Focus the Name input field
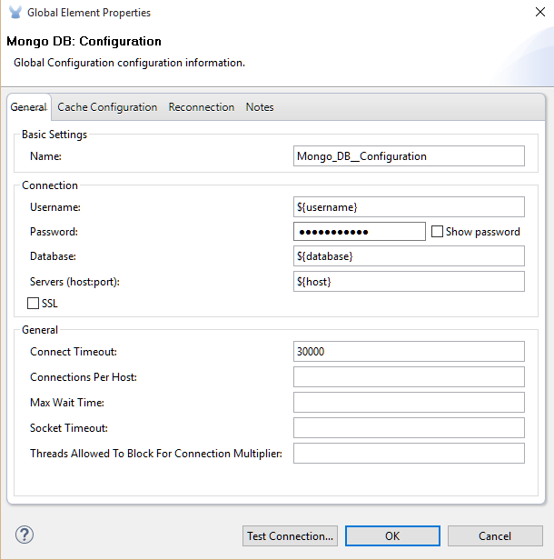 pos(409,155)
